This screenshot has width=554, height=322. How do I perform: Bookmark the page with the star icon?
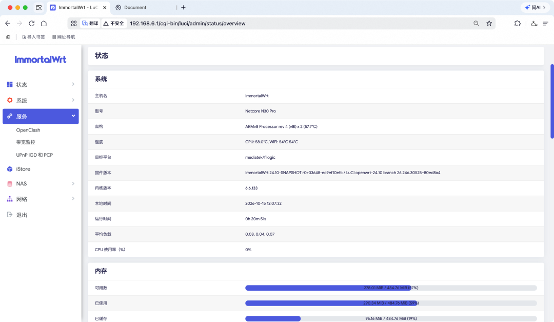[x=489, y=23]
